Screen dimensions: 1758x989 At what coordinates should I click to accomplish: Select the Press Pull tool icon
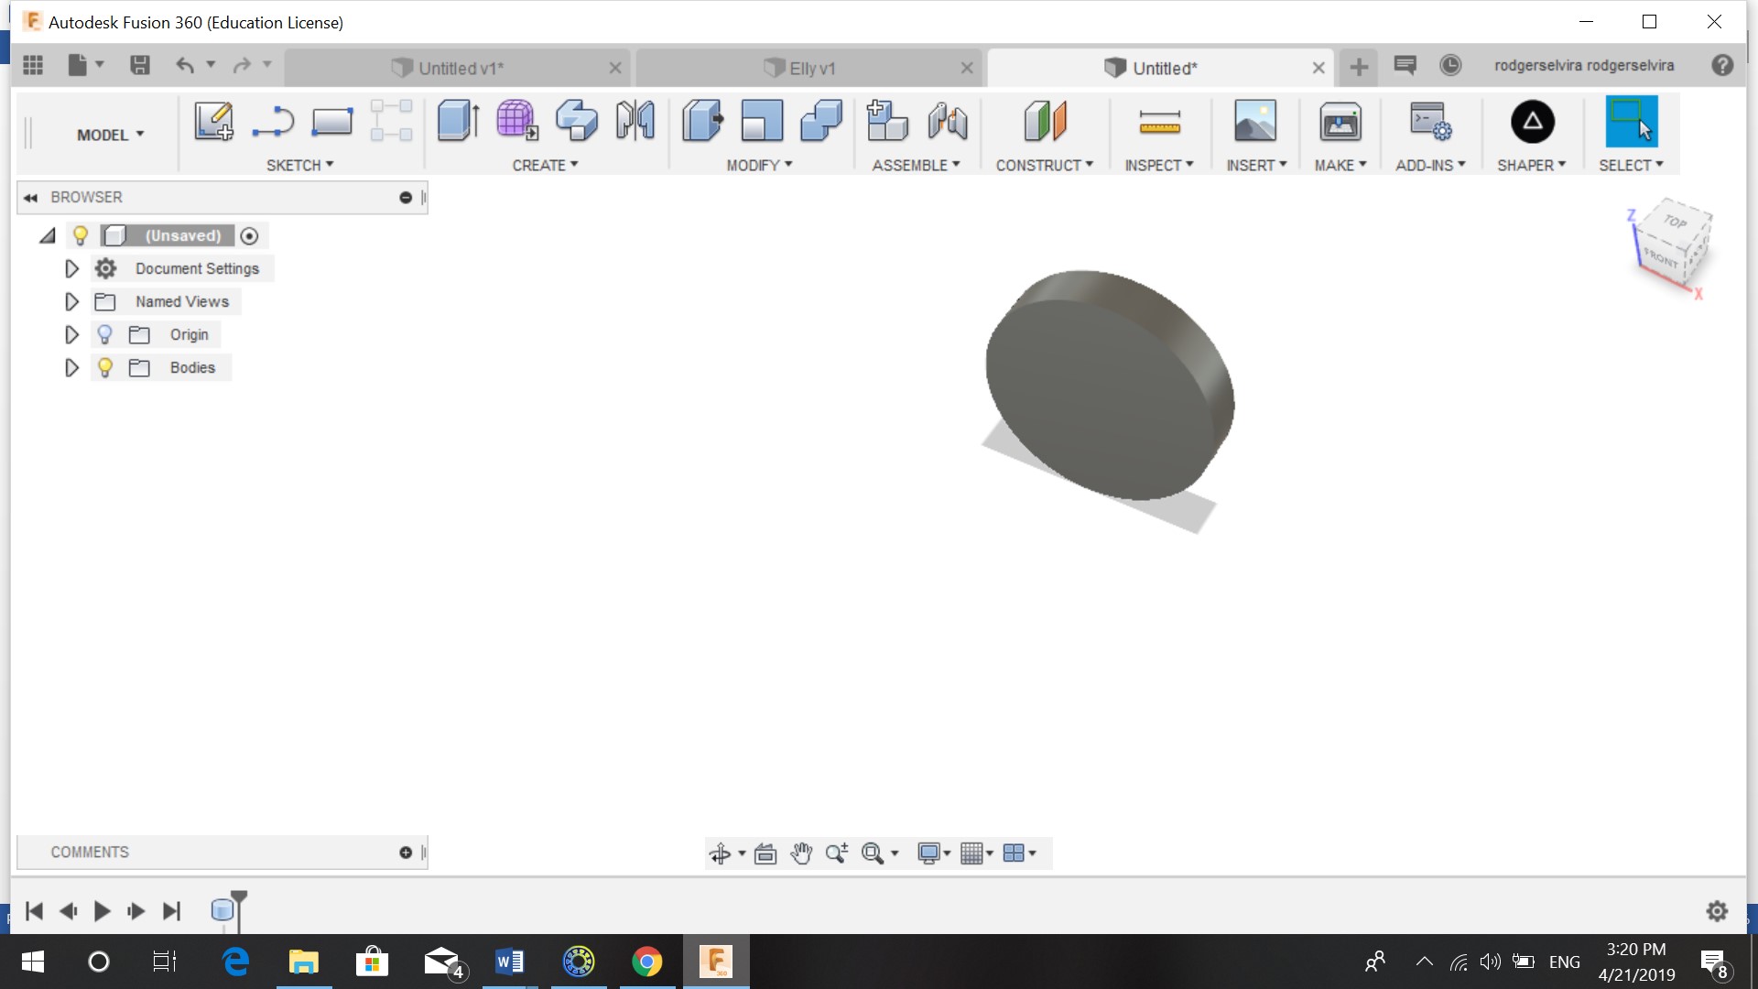(702, 121)
